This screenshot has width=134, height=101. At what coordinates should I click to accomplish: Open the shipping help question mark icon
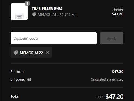click(x=29, y=79)
